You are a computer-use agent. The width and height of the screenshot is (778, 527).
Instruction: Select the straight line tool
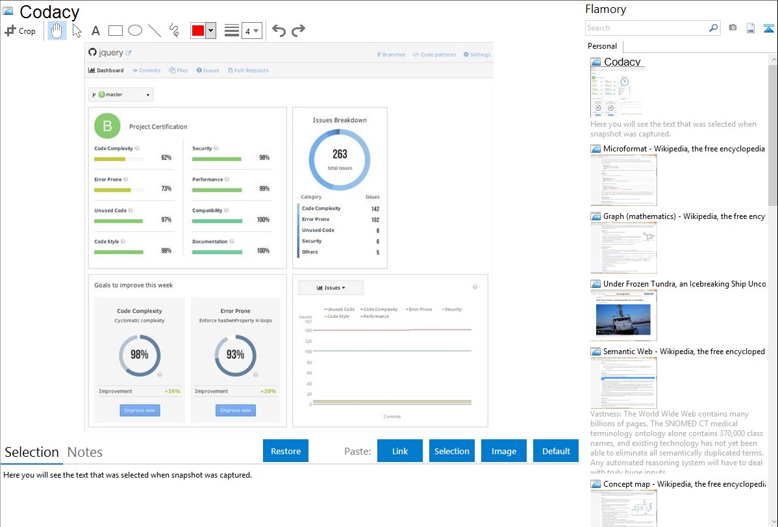[x=155, y=31]
